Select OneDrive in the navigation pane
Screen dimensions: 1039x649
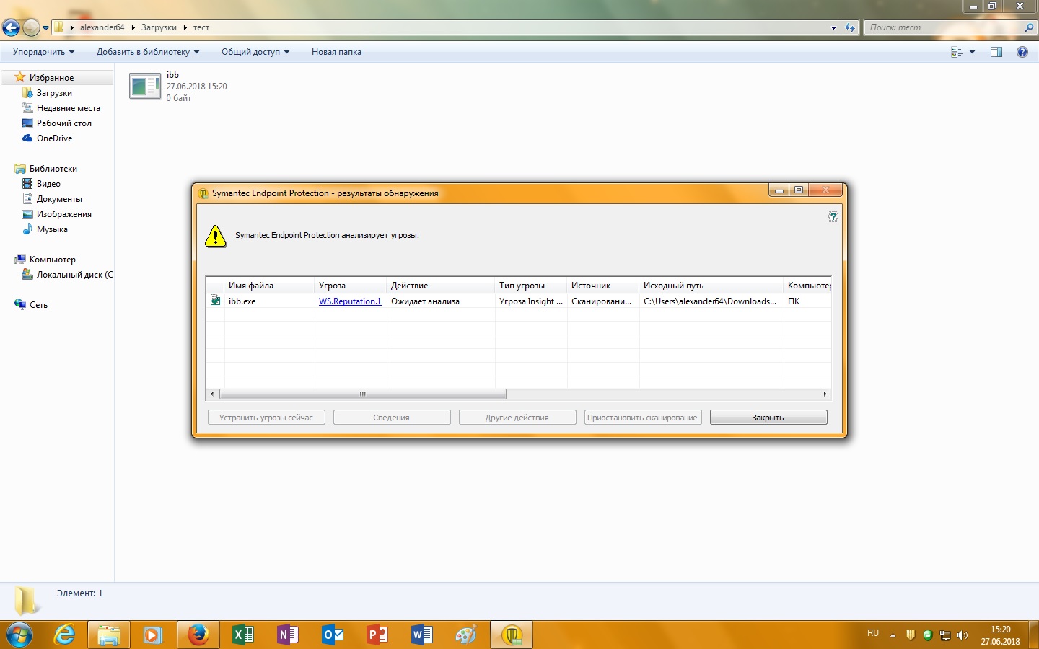point(54,138)
